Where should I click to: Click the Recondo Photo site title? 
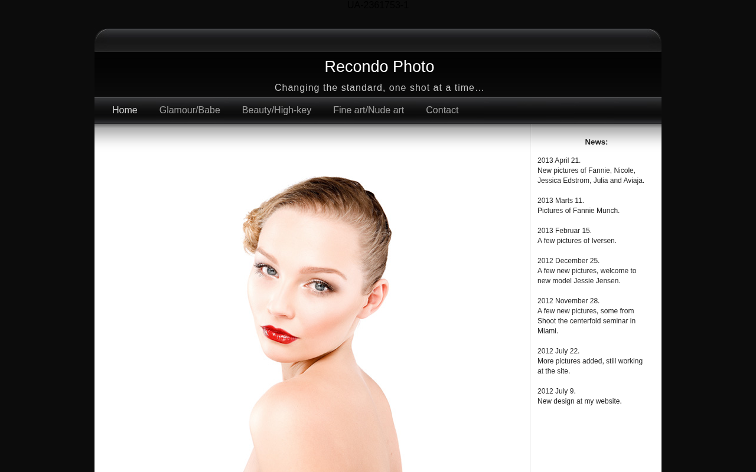click(x=379, y=67)
